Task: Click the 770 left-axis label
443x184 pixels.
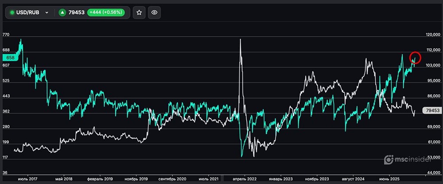Action: tap(6, 34)
